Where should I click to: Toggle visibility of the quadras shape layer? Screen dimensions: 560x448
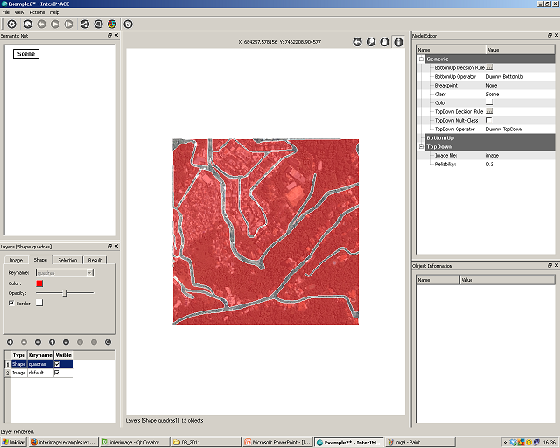[58, 364]
